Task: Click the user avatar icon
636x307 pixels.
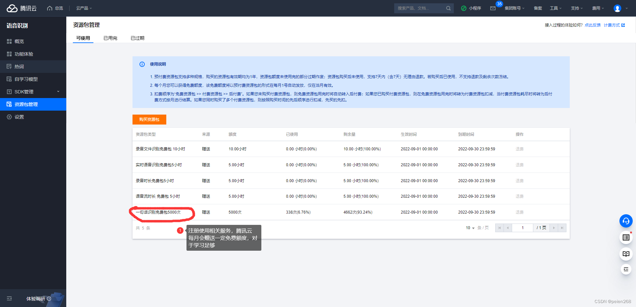Action: point(617,8)
